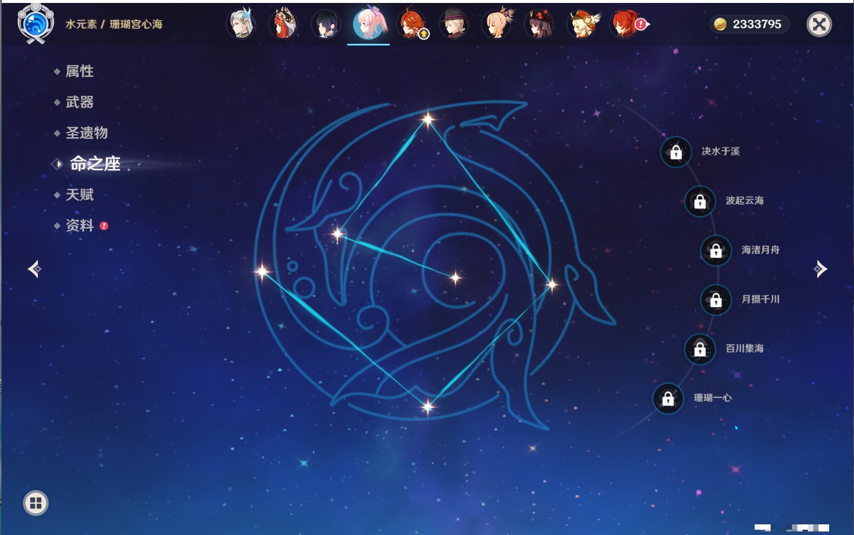The height and width of the screenshot is (535, 854).
Task: Pick the orange-haired portrait with upgrade arrow
Action: (412, 24)
